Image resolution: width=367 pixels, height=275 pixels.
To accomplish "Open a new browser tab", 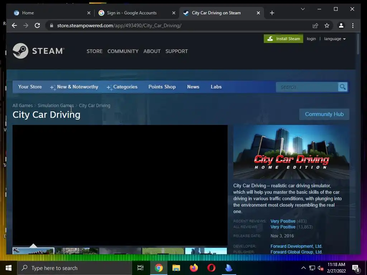I will [x=272, y=13].
